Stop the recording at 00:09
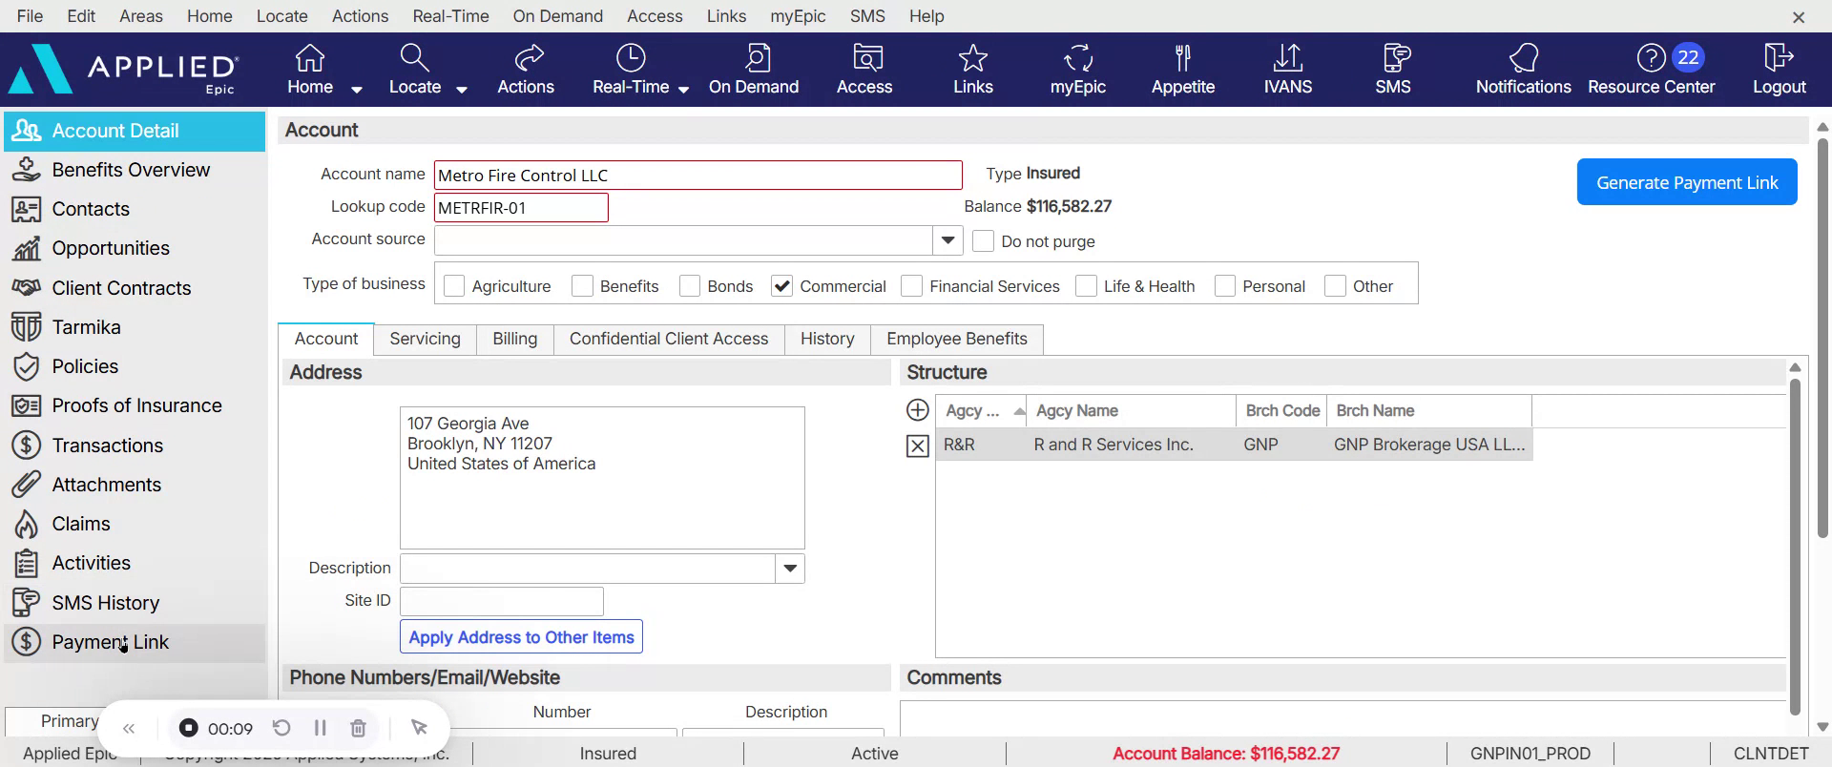This screenshot has width=1832, height=767. [x=189, y=728]
